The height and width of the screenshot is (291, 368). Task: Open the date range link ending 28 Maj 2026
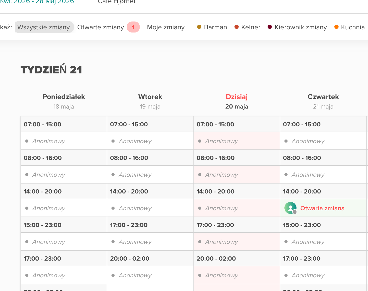coord(37,2)
